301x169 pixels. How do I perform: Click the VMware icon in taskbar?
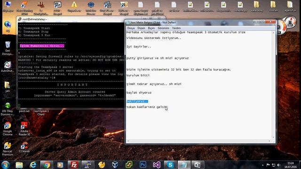click(x=129, y=165)
